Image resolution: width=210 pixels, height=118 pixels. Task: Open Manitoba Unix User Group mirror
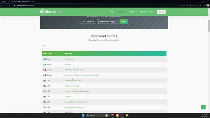(x=75, y=70)
